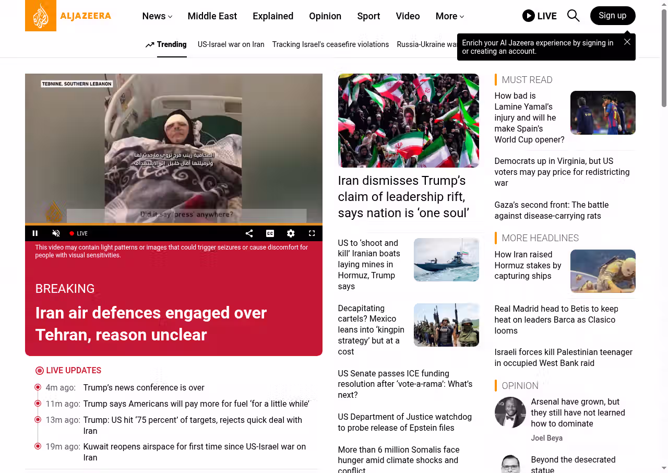Pause the live video
The height and width of the screenshot is (473, 668).
35,233
